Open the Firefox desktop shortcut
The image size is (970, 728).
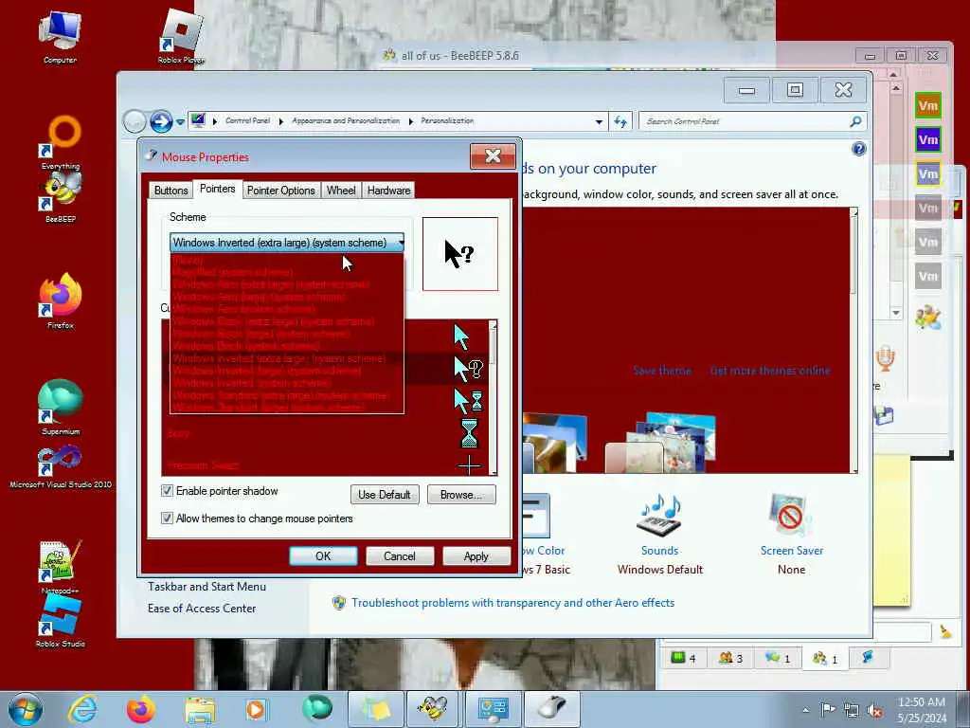(61, 300)
